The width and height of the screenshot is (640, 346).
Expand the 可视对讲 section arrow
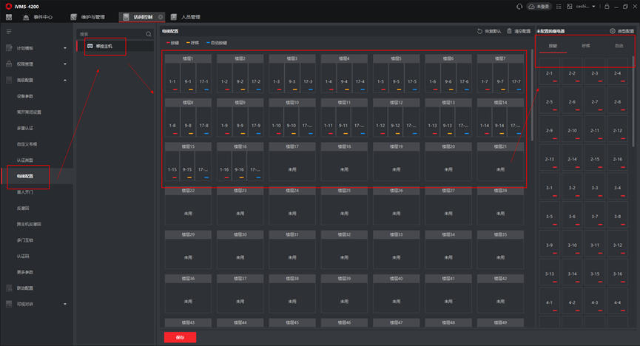tap(65, 304)
